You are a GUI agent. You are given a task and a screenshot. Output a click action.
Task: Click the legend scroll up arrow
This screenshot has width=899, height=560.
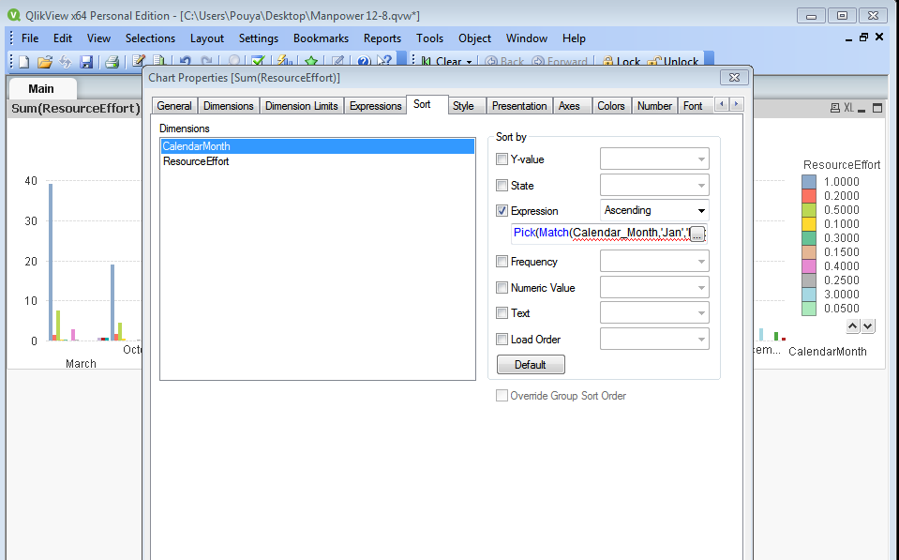(x=852, y=325)
